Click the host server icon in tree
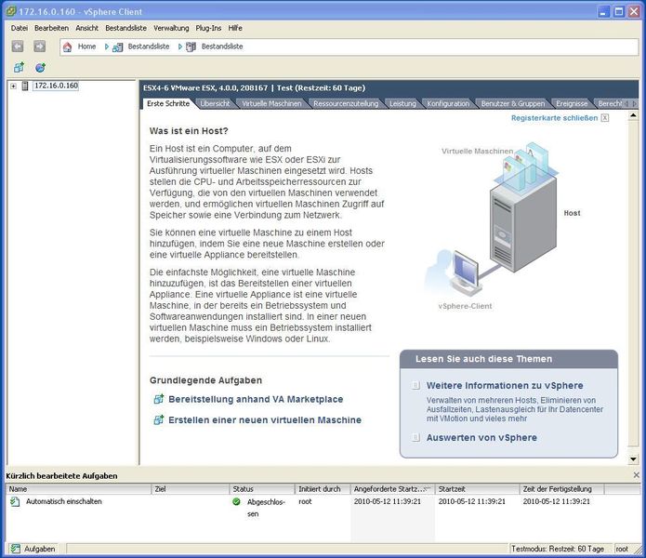The height and width of the screenshot is (558, 646). click(25, 86)
